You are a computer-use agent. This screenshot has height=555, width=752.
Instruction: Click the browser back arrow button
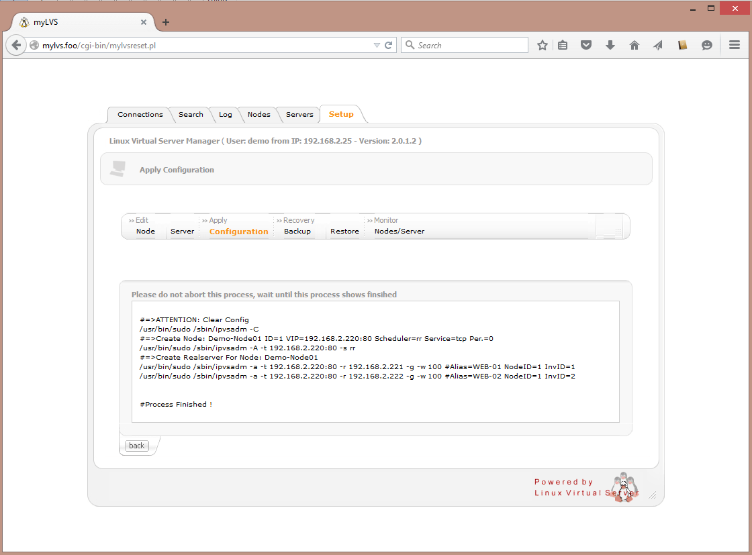click(16, 45)
